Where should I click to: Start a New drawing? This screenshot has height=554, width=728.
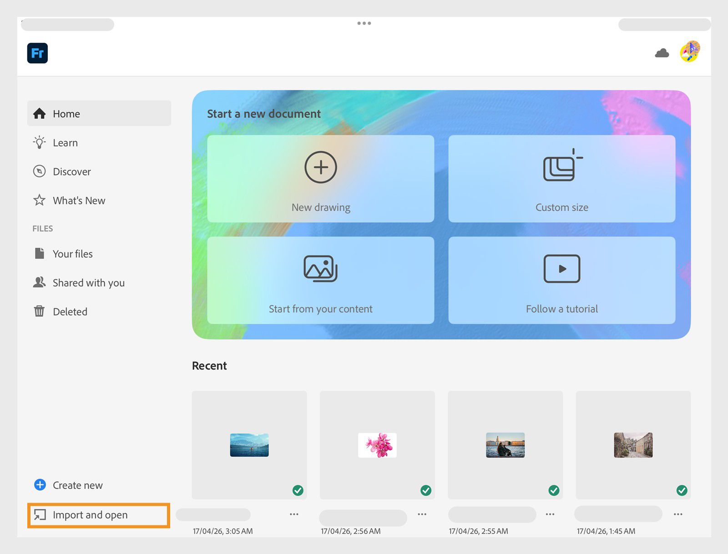[x=321, y=179]
